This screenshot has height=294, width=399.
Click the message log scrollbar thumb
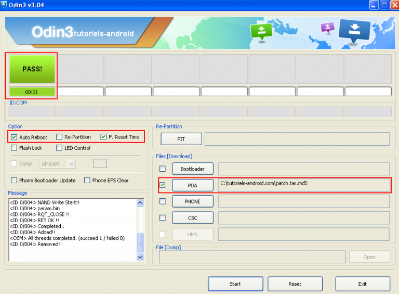pyautogui.click(x=140, y=242)
